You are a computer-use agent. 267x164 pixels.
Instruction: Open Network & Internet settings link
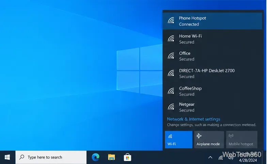pos(193,119)
